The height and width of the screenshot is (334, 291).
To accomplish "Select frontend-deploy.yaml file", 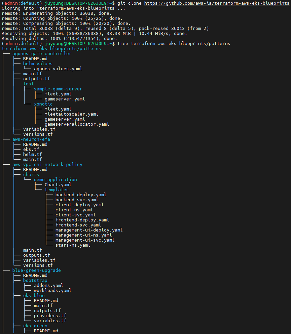I will (x=82, y=220).
